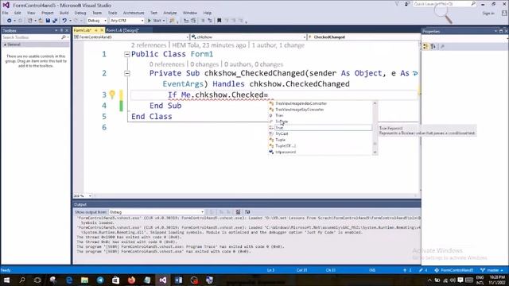This screenshot has width=509, height=286.
Task: Click the Windows taskbar search icon
Action: coord(22,280)
